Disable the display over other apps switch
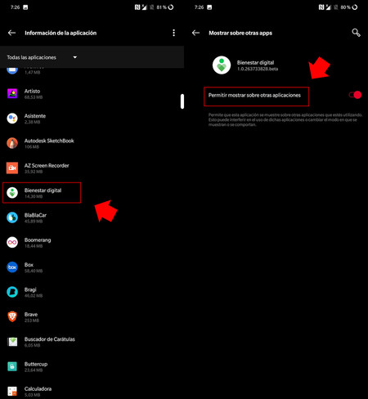 (355, 95)
